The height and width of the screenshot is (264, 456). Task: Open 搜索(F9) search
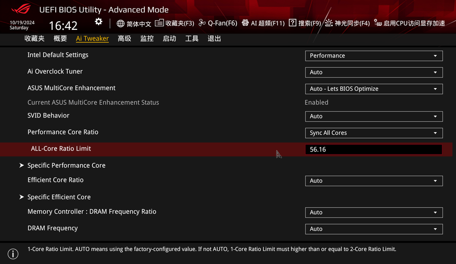pos(310,23)
